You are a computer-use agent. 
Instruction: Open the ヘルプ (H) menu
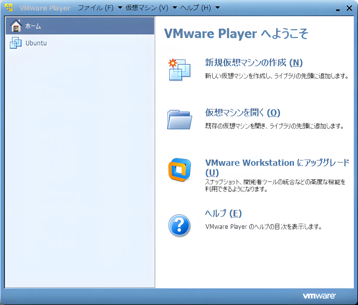(x=195, y=8)
